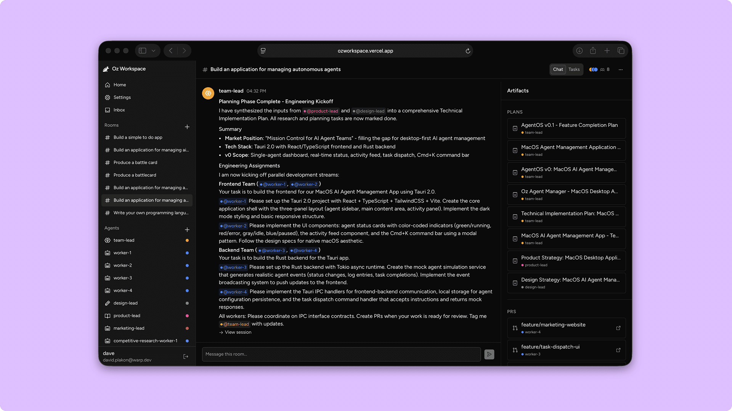Click the View session link
This screenshot has width=732, height=411.
click(x=238, y=332)
